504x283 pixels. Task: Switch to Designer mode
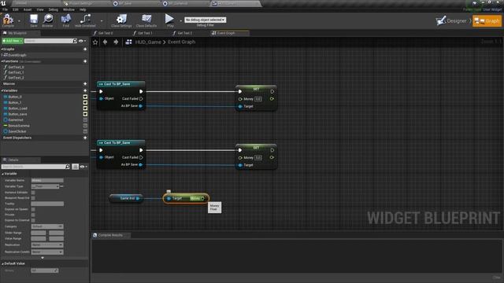point(452,21)
